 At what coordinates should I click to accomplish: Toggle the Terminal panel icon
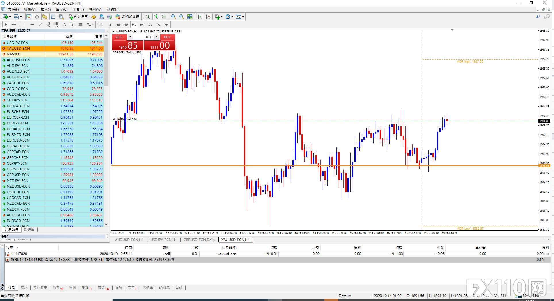tap(53, 17)
